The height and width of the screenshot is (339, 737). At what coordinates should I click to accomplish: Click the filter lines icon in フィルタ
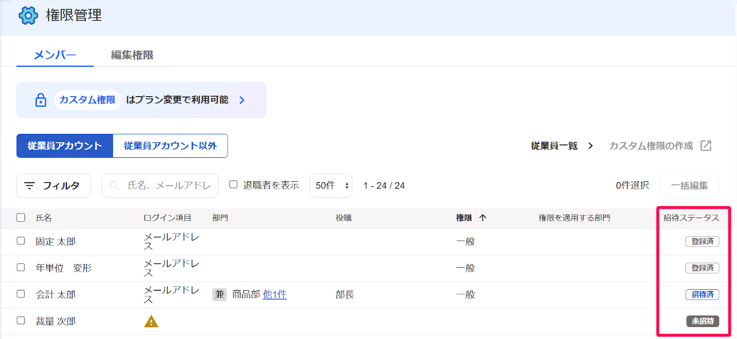tap(29, 186)
